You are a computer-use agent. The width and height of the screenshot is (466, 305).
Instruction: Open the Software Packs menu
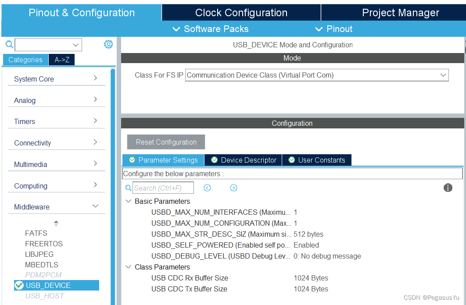pyautogui.click(x=211, y=29)
